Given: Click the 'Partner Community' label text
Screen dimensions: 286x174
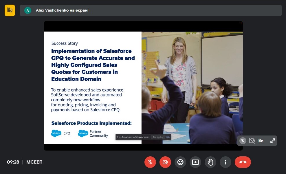Looking at the screenshot, I should tap(99, 133).
